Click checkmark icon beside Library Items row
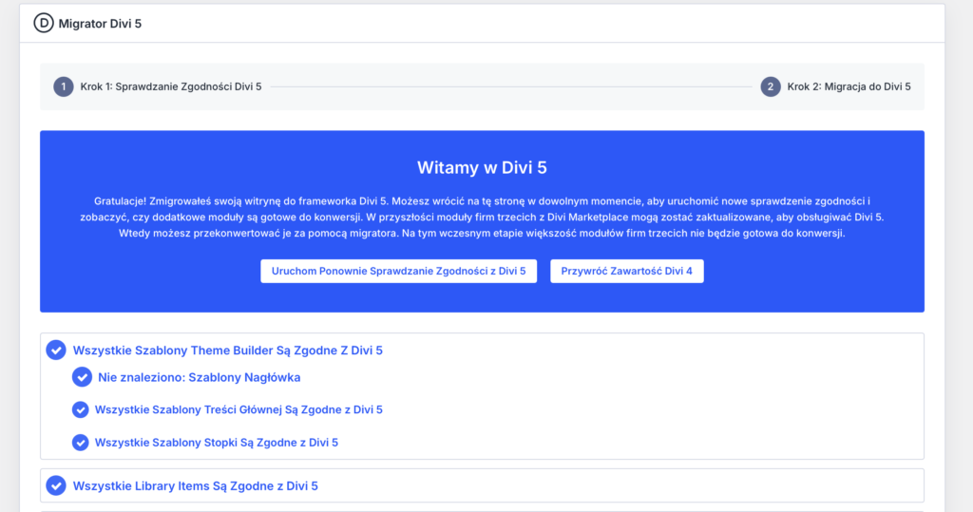The width and height of the screenshot is (973, 512). [56, 485]
